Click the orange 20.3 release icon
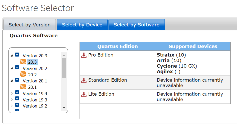 23,62
